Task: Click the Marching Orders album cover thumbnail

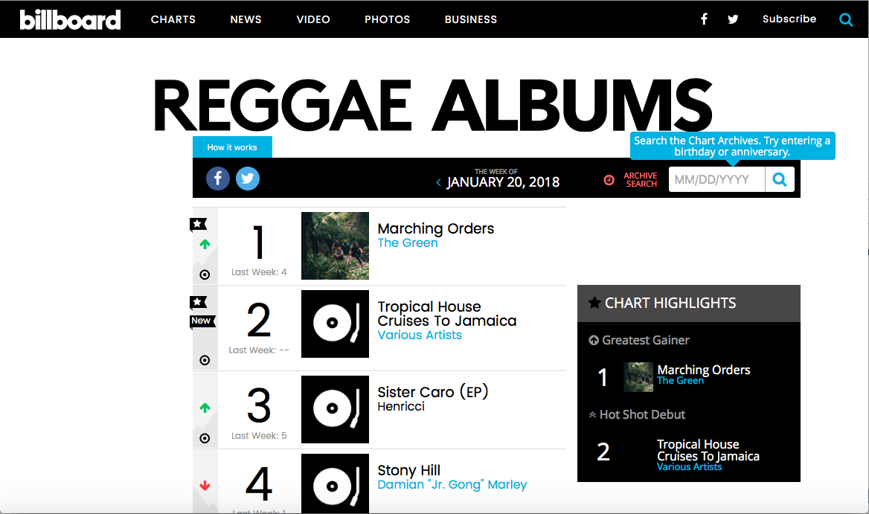Action: point(335,246)
